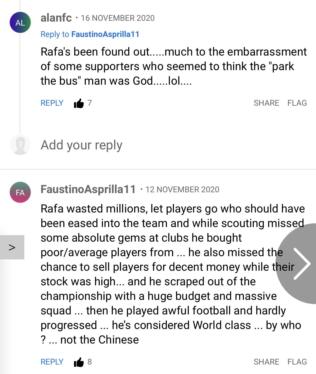
Task: Flag alanfc's comment
Action: [297, 103]
